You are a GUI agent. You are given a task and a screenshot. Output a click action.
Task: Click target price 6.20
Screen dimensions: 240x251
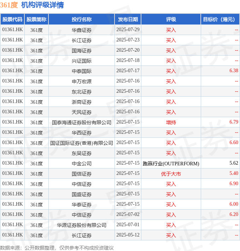click(x=234, y=214)
